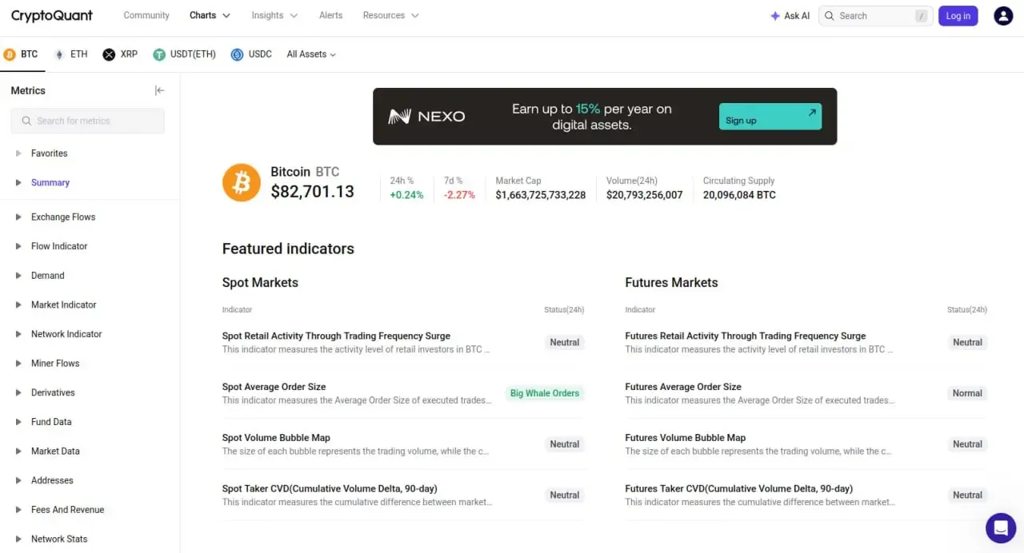Click the Big Whale Orders status badge
Image resolution: width=1024 pixels, height=553 pixels.
(545, 393)
